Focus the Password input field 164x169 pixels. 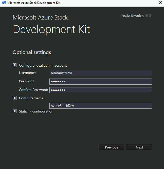[101, 82]
